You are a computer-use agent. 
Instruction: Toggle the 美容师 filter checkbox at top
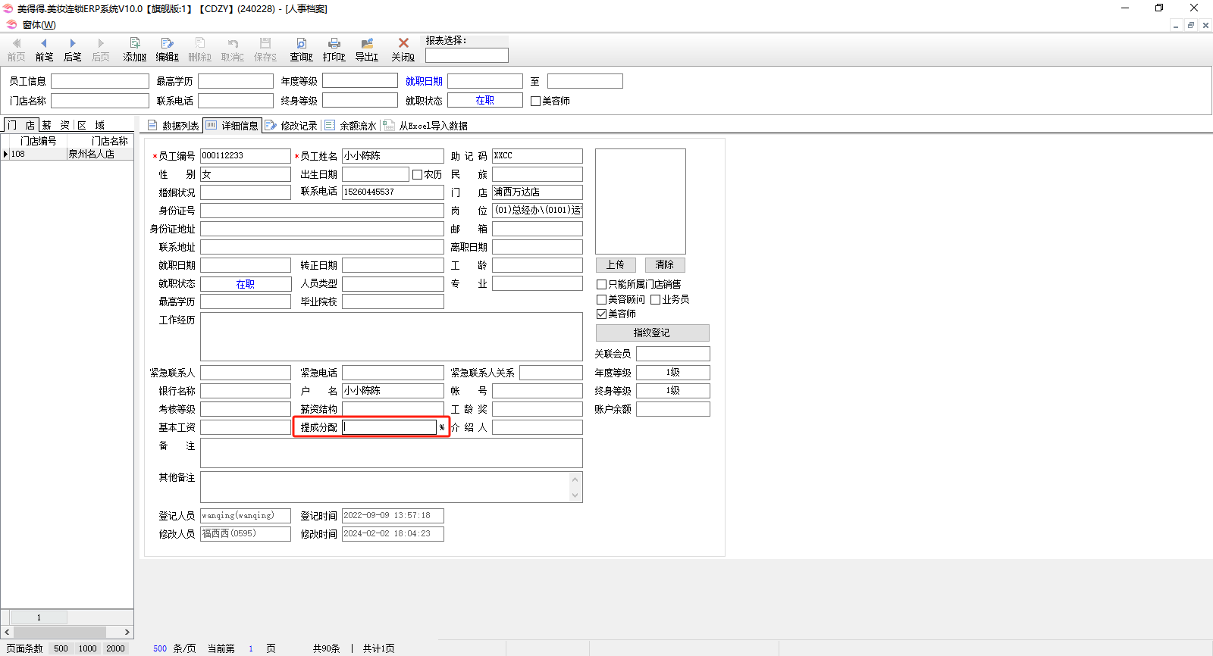click(535, 101)
